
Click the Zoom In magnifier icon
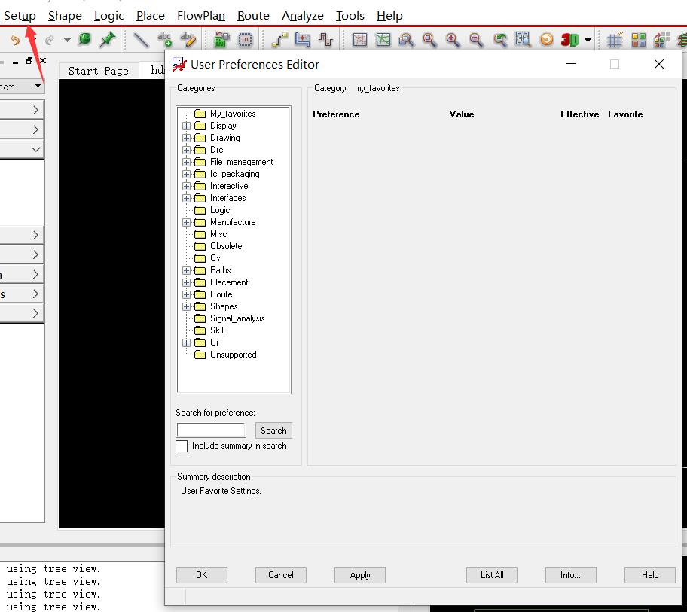(x=453, y=40)
